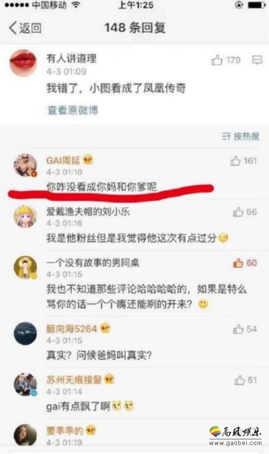Open 查看原微博 link
269x454 pixels.
[x=73, y=110]
